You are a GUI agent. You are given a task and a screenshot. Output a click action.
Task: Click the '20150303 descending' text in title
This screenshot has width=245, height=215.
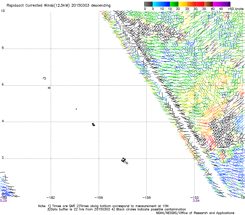[x=91, y=6]
